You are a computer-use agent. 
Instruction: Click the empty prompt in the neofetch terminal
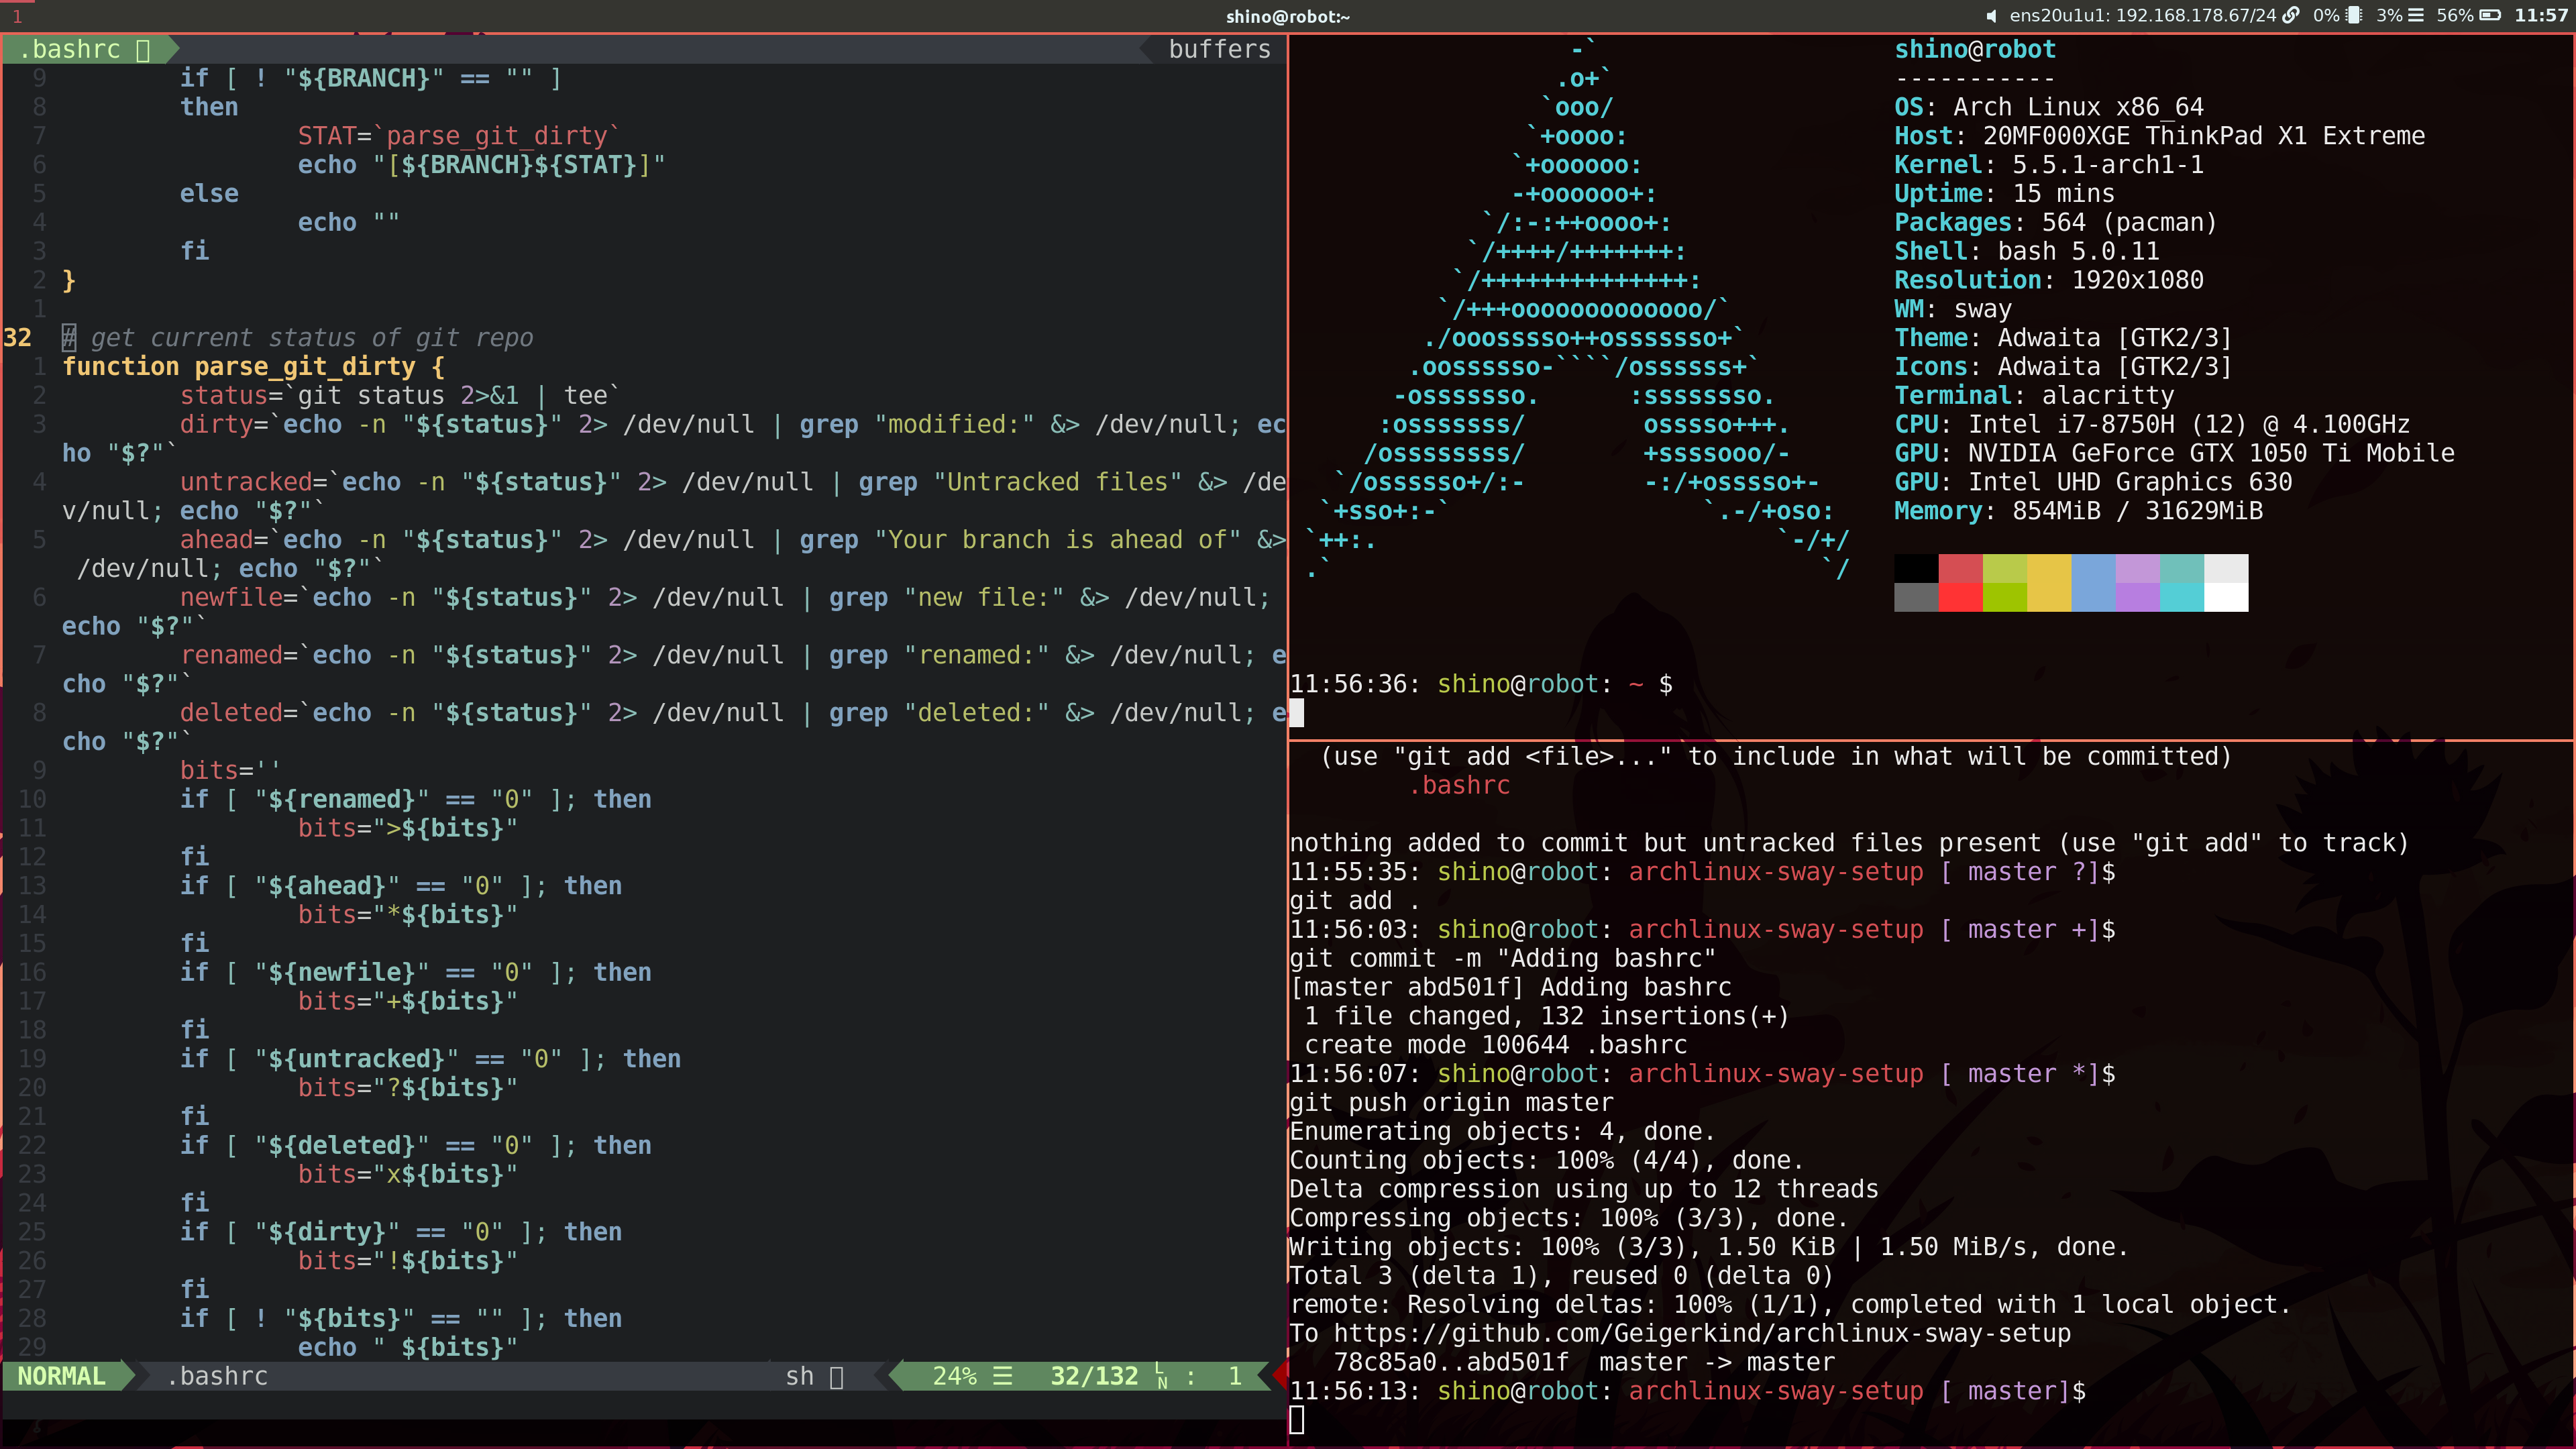(x=1297, y=712)
